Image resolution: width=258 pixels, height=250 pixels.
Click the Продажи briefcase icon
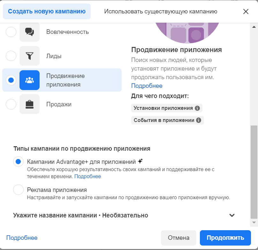point(29,104)
